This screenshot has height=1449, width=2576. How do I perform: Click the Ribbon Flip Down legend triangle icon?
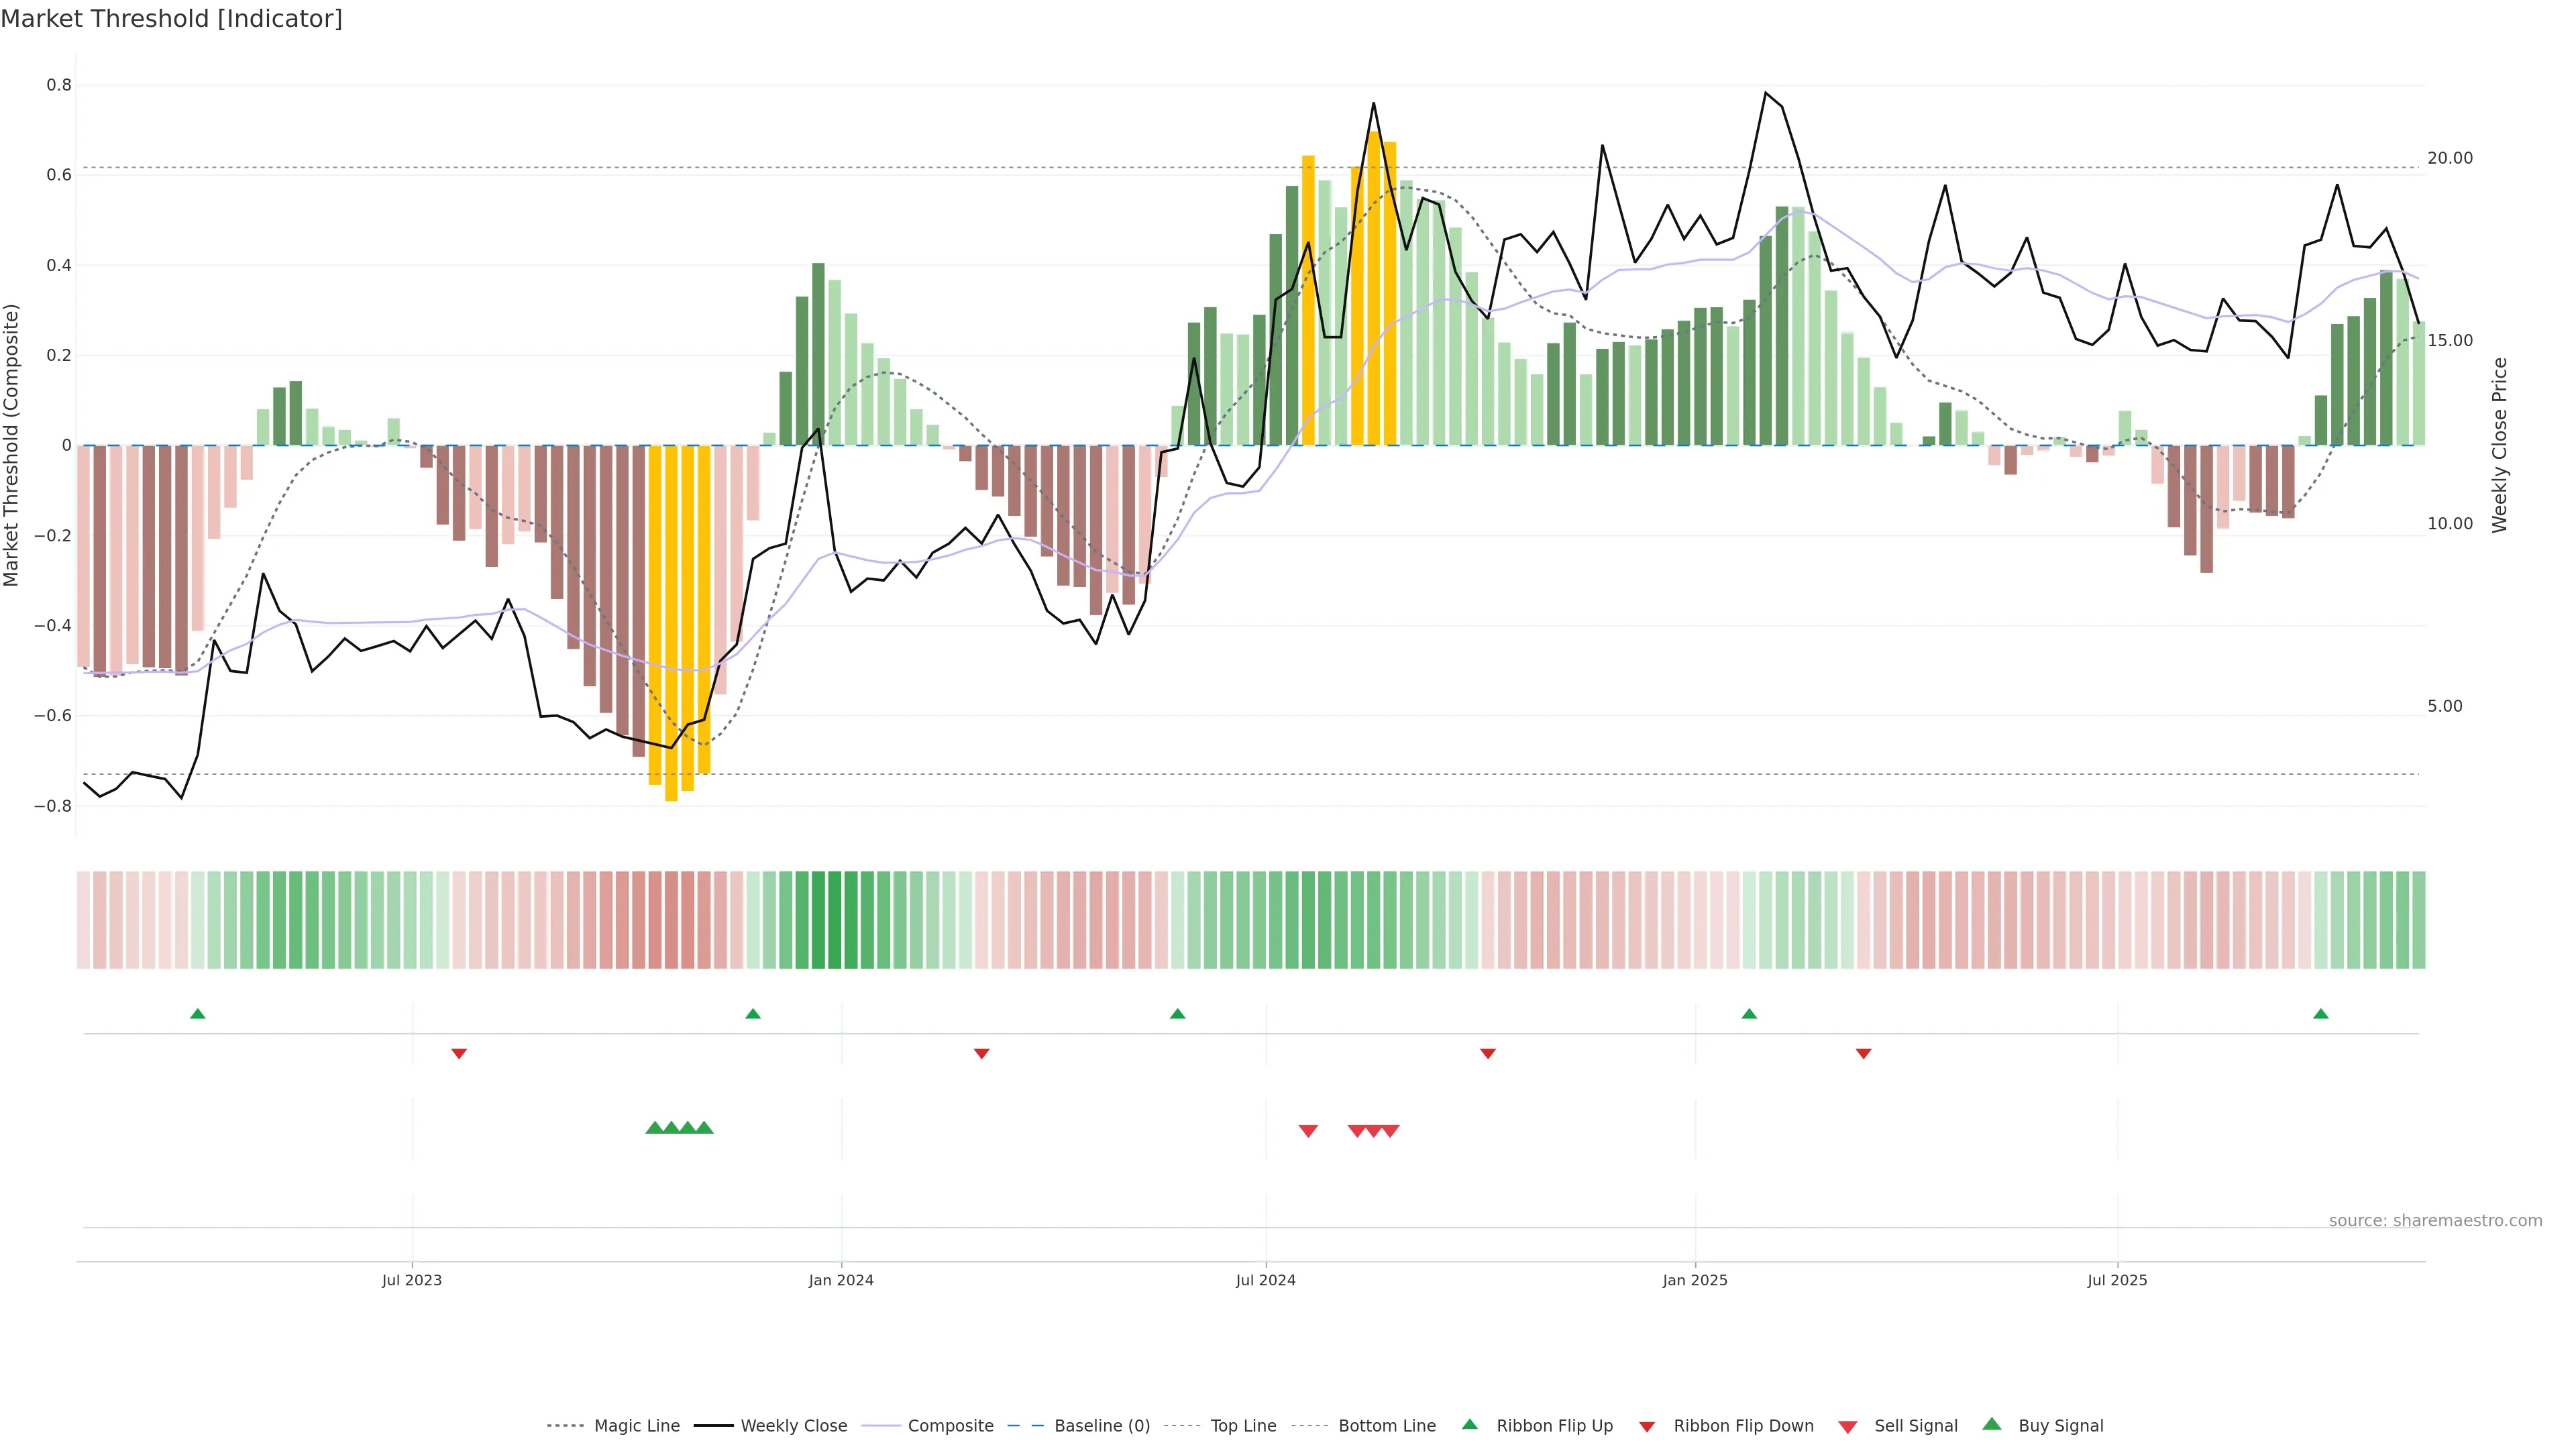point(1647,1427)
